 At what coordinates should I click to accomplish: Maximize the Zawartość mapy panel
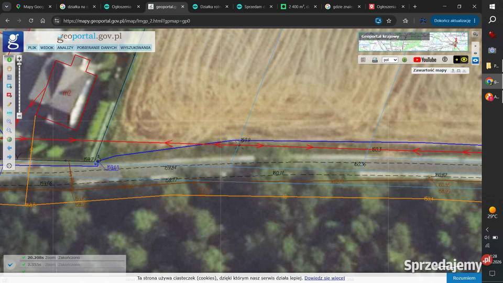(x=458, y=71)
